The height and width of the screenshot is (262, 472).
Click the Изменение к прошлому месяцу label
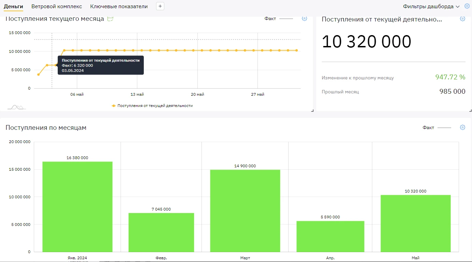tap(358, 78)
